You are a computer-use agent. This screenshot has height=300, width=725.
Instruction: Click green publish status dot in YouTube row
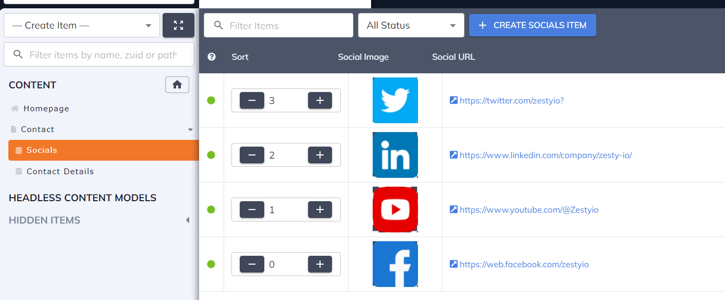[211, 210]
